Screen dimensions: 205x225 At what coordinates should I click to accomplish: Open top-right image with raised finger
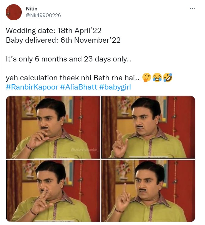click(148, 127)
